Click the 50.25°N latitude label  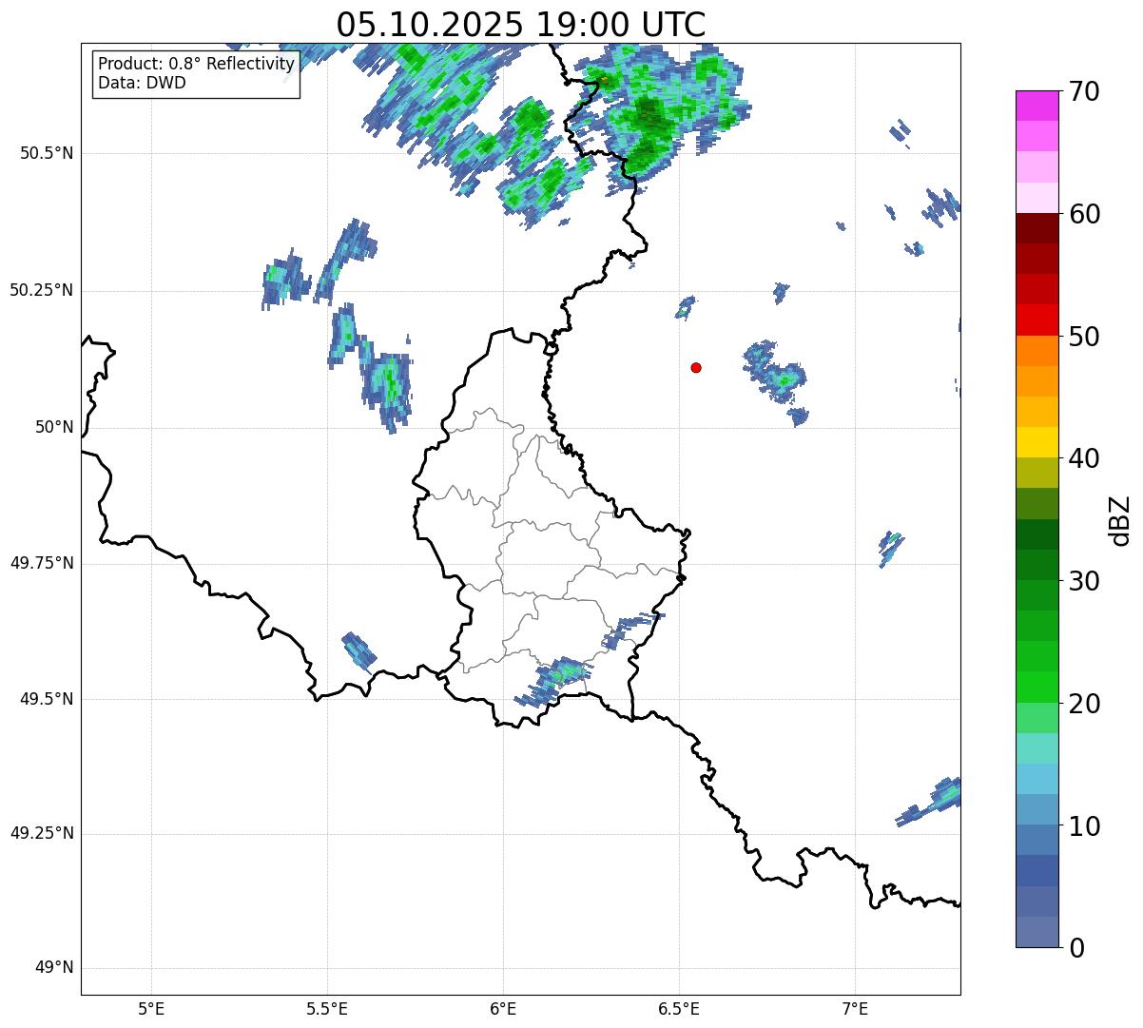coord(42,290)
